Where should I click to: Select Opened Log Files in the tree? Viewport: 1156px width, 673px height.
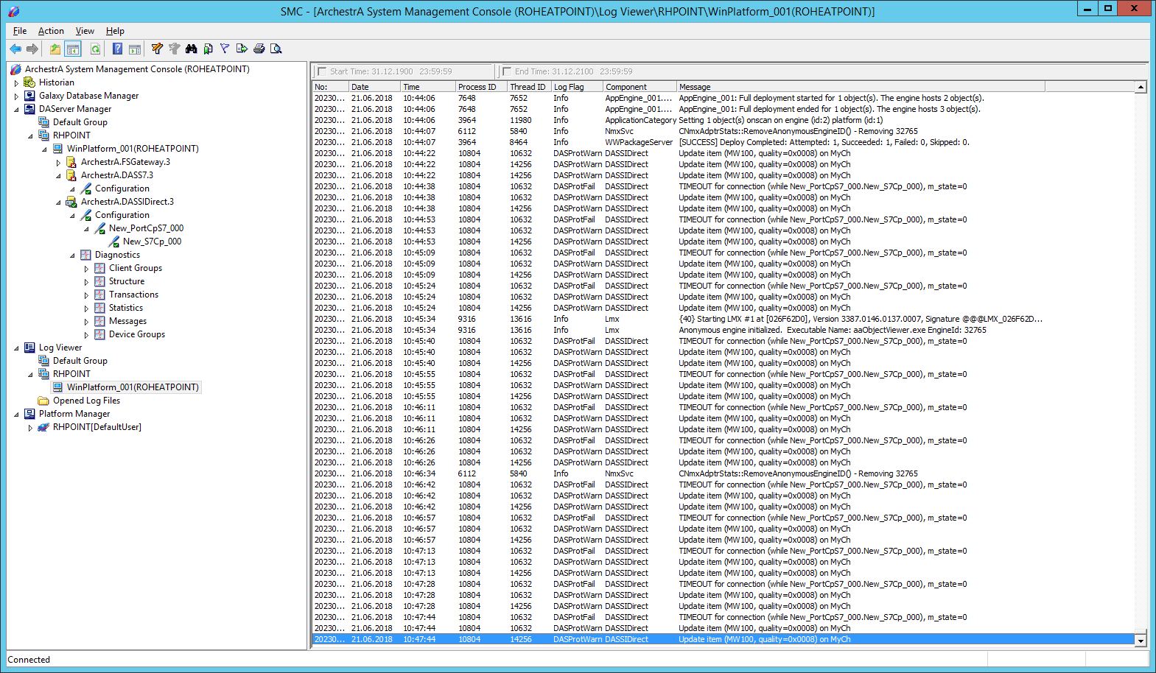point(86,401)
